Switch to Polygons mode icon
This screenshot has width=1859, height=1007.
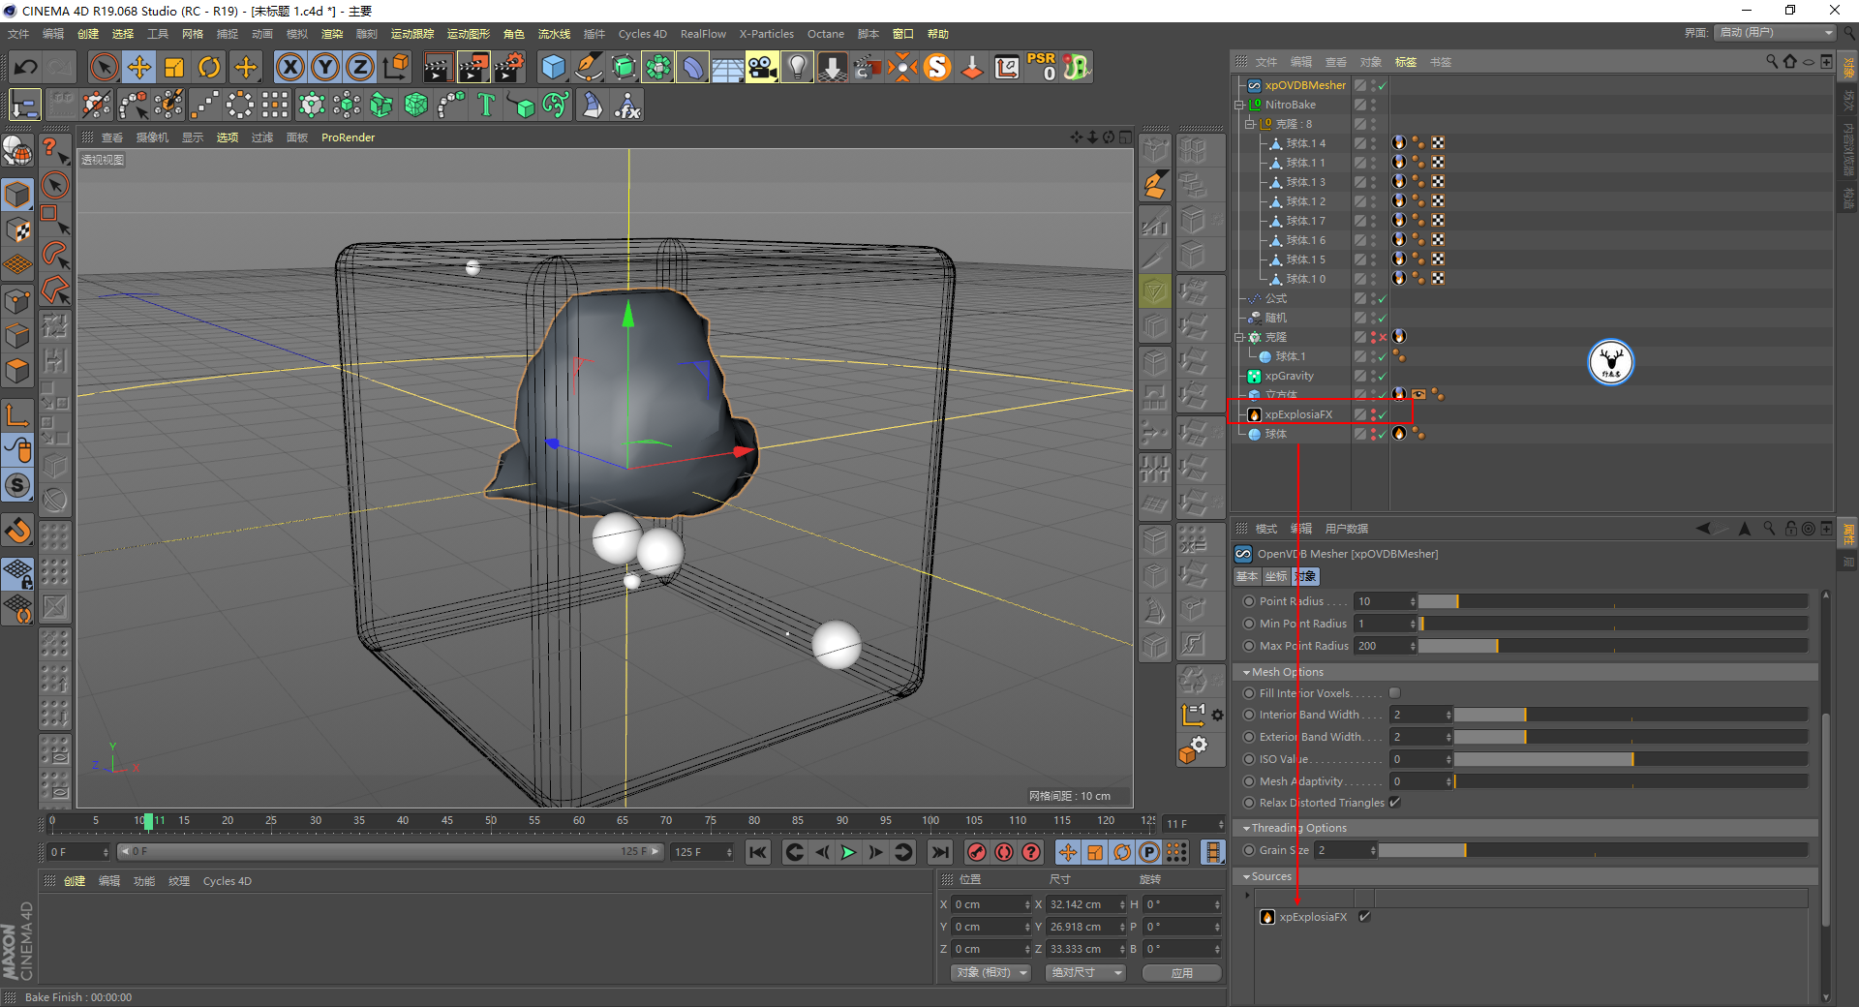tap(17, 371)
